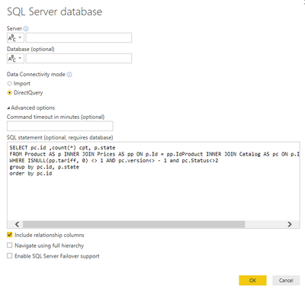Confirm with the OK button
Image resolution: width=305 pixels, height=292 pixels.
point(252,281)
